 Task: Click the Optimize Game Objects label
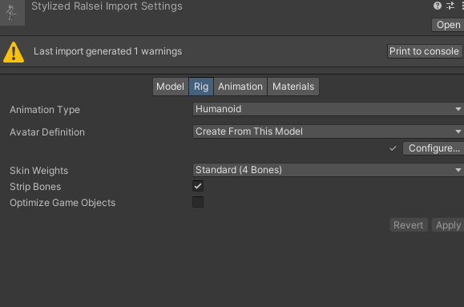click(63, 203)
